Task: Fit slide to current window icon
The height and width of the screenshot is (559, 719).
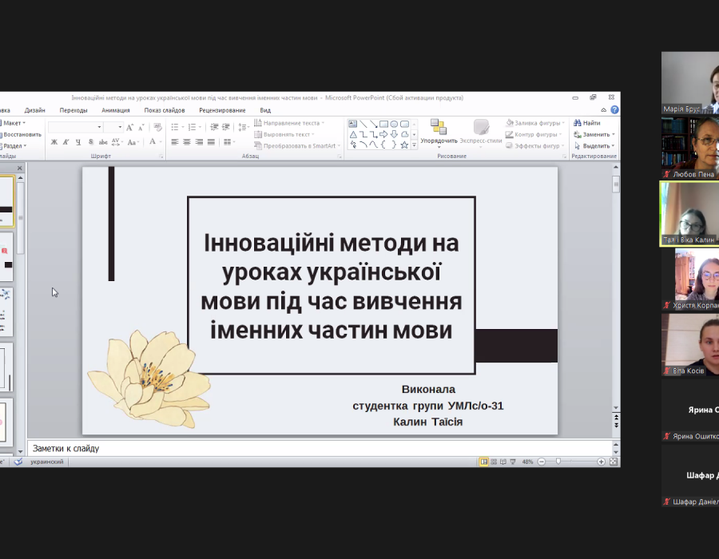Action: [x=613, y=462]
